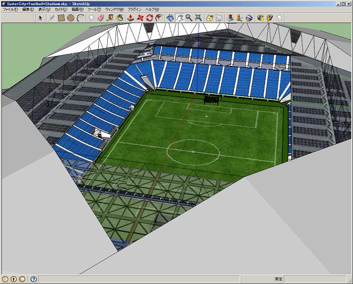The width and height of the screenshot is (353, 284).
Task: Select the Zoom magnifier tool
Action: coord(188,18)
